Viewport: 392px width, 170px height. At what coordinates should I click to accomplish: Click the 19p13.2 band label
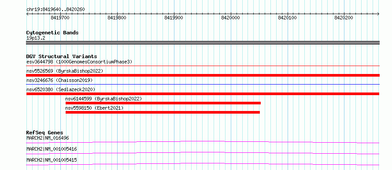pos(36,38)
